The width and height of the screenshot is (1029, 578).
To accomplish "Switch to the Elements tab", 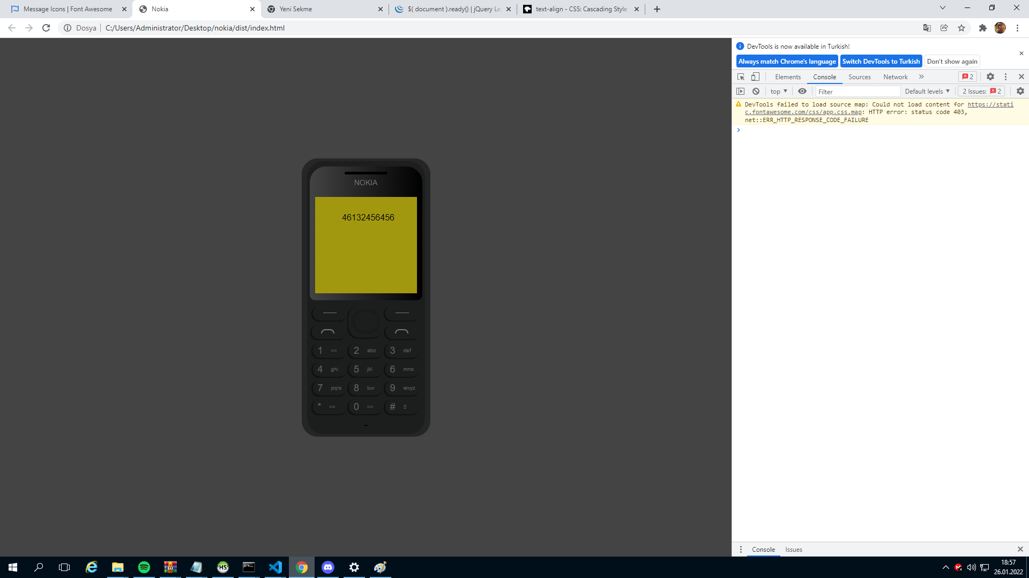I will pos(788,77).
